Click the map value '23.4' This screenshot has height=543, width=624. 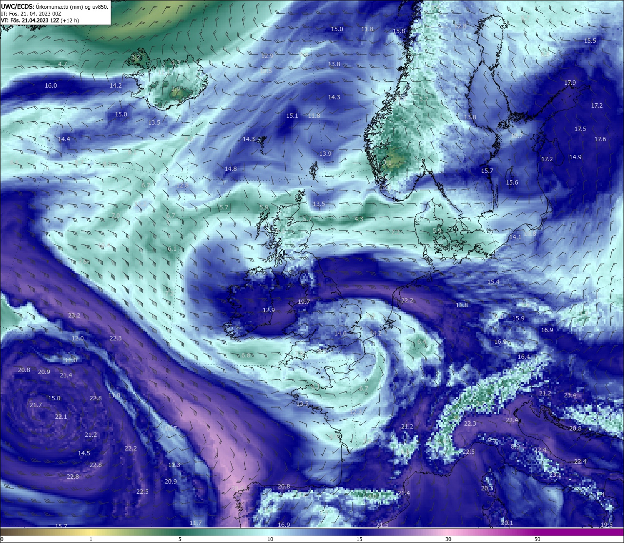pos(570,395)
